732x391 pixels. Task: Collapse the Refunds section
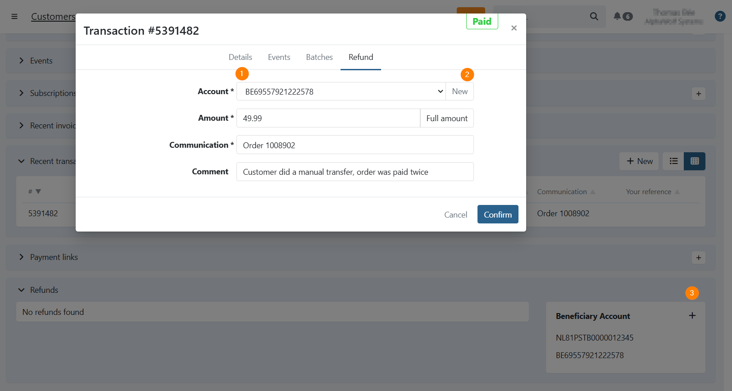tap(21, 290)
